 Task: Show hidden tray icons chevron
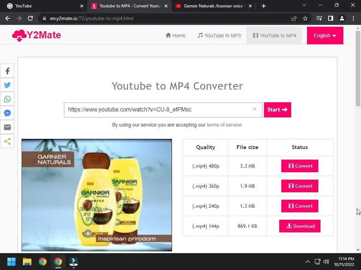tap(307, 262)
